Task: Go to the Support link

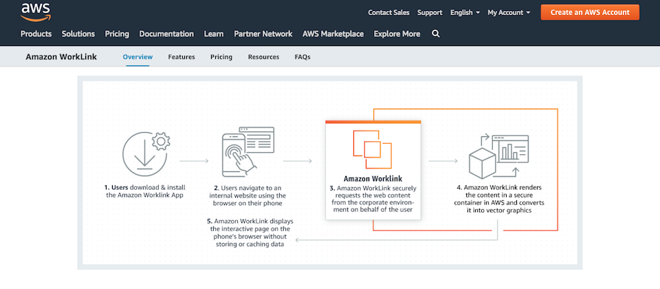Action: click(430, 12)
